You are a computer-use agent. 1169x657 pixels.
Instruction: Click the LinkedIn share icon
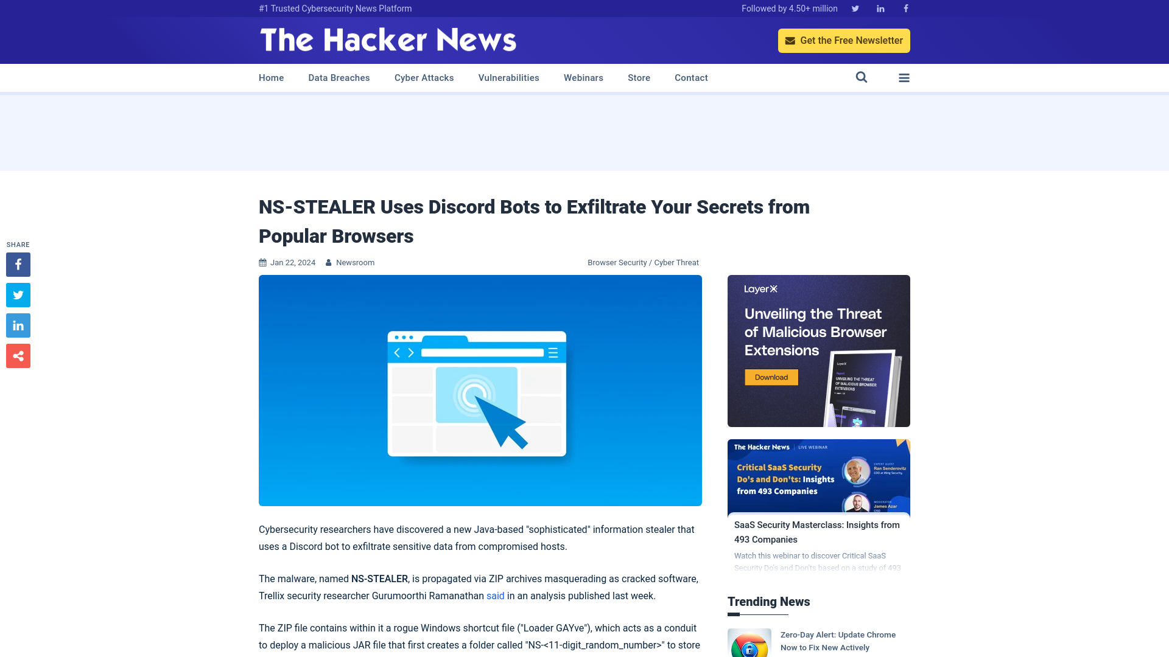point(18,325)
